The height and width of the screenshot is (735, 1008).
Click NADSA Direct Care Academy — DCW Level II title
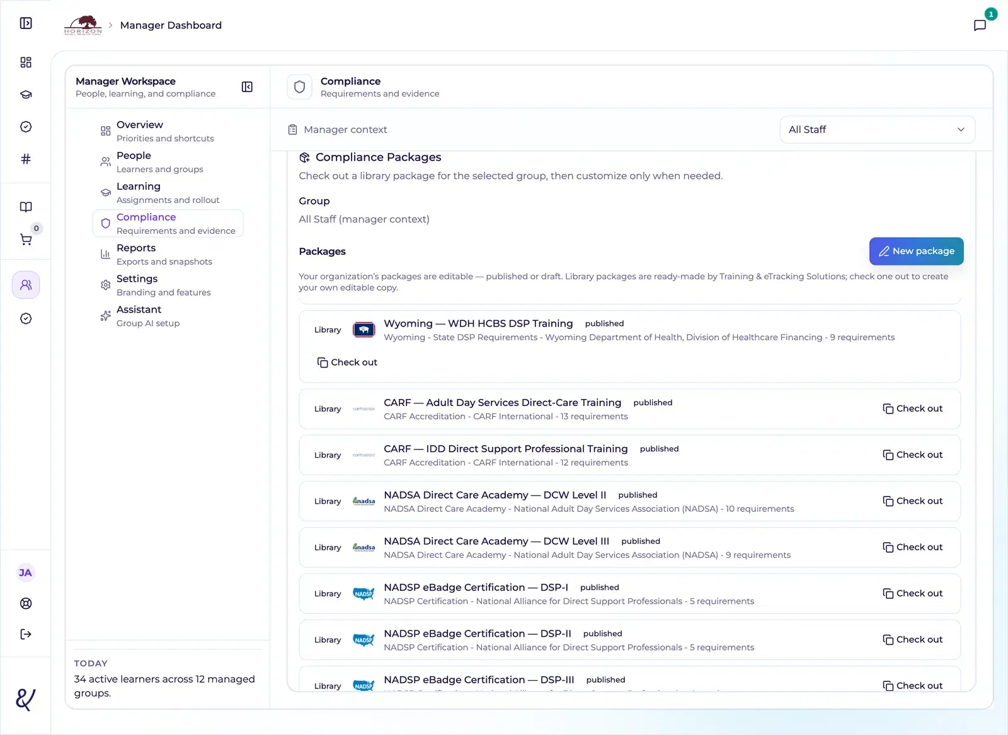(x=495, y=495)
